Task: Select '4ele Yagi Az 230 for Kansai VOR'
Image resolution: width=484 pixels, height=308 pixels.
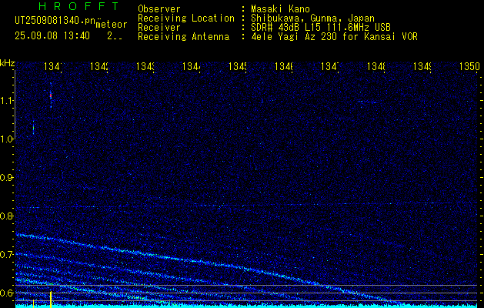Action: (x=334, y=37)
